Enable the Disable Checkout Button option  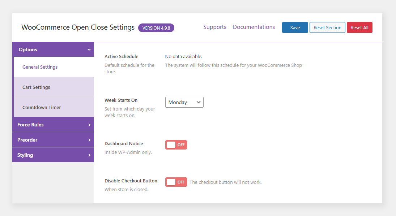pos(176,182)
